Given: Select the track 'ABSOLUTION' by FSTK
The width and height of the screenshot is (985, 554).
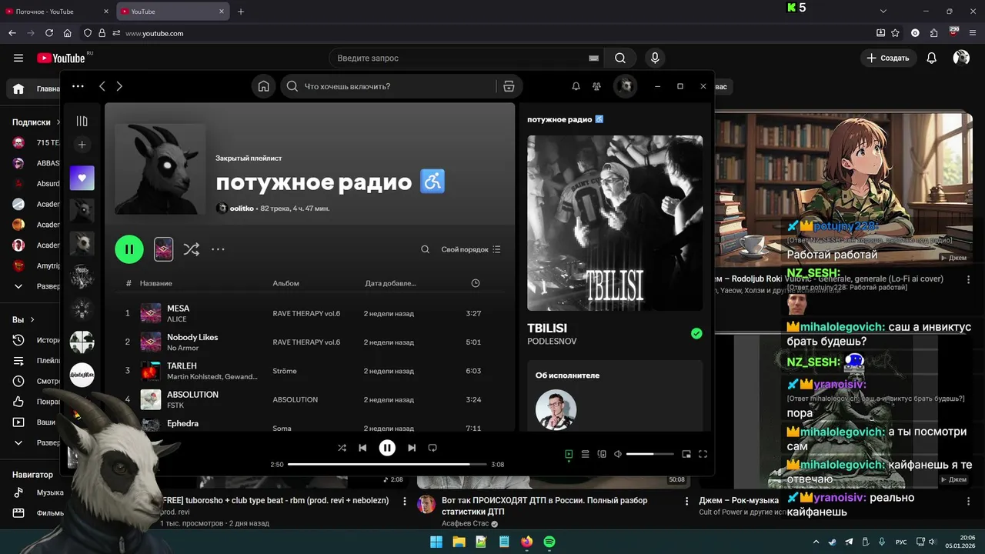Looking at the screenshot, I should coord(192,394).
